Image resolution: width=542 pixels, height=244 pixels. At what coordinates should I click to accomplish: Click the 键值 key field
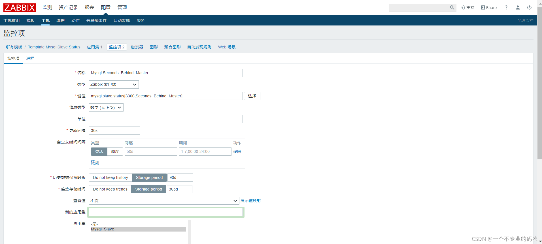166,96
